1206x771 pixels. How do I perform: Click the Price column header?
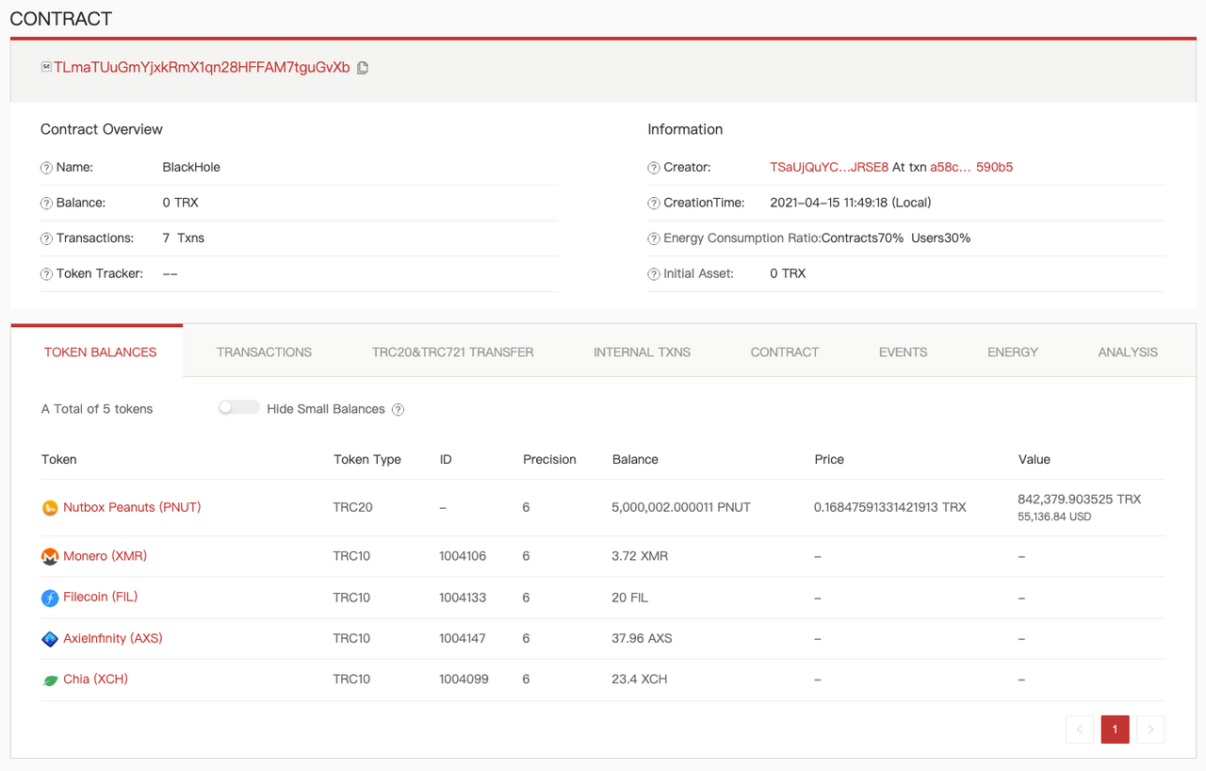pyautogui.click(x=829, y=459)
